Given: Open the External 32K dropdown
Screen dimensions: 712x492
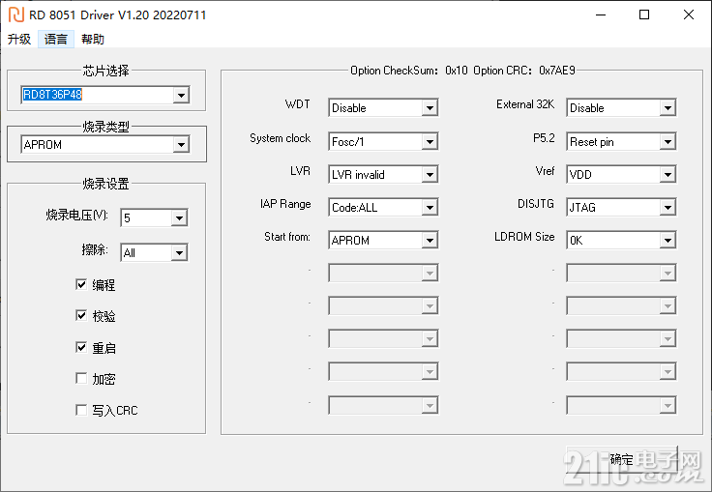Looking at the screenshot, I should [x=621, y=107].
